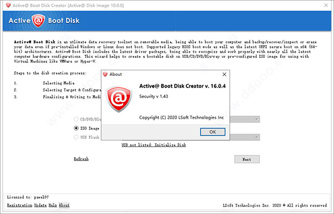This screenshot has height=214, width=334.
Task: Click step 1 'Selecting Media' text
Action: 58,83
